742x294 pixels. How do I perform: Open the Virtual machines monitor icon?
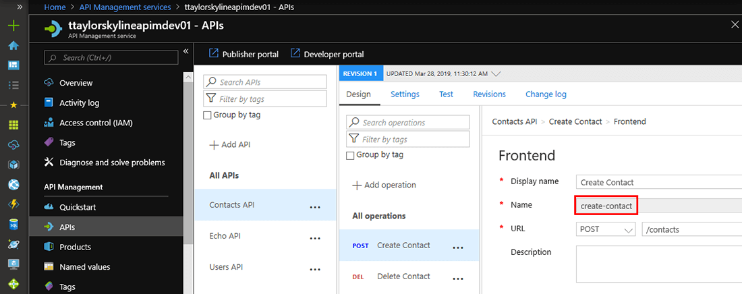coord(13,264)
